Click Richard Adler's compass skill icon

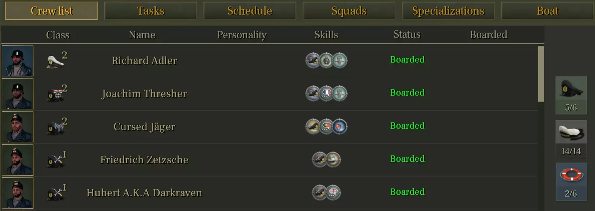coord(326,61)
